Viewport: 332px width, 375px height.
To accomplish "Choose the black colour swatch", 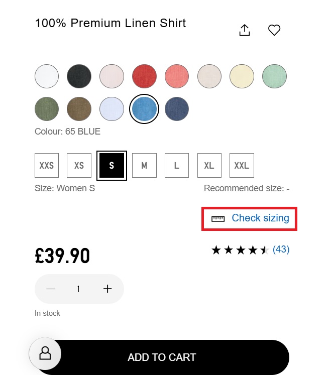I will click(79, 77).
